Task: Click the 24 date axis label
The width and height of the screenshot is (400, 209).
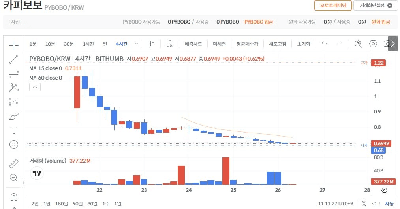Action: (x=188, y=190)
